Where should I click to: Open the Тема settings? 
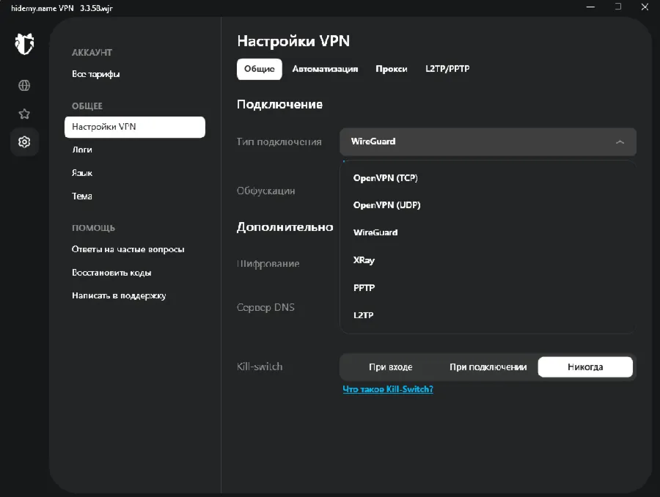pos(82,196)
